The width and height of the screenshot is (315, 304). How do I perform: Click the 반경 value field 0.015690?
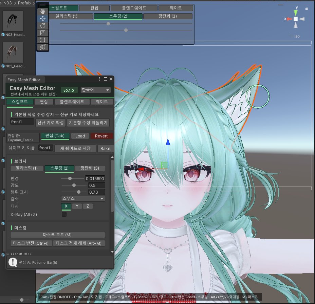[x=95, y=178]
